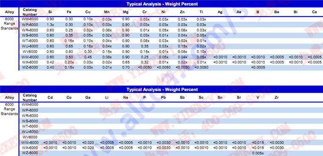This screenshot has width=323, height=156.
Task: Select the WP-6000 row in top table
Action: point(171,25)
